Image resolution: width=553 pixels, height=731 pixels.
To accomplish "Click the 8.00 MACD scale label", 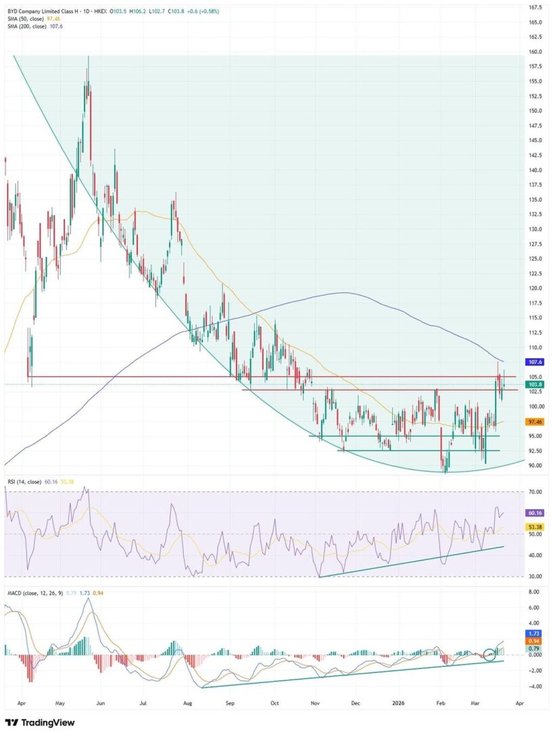I will (535, 592).
